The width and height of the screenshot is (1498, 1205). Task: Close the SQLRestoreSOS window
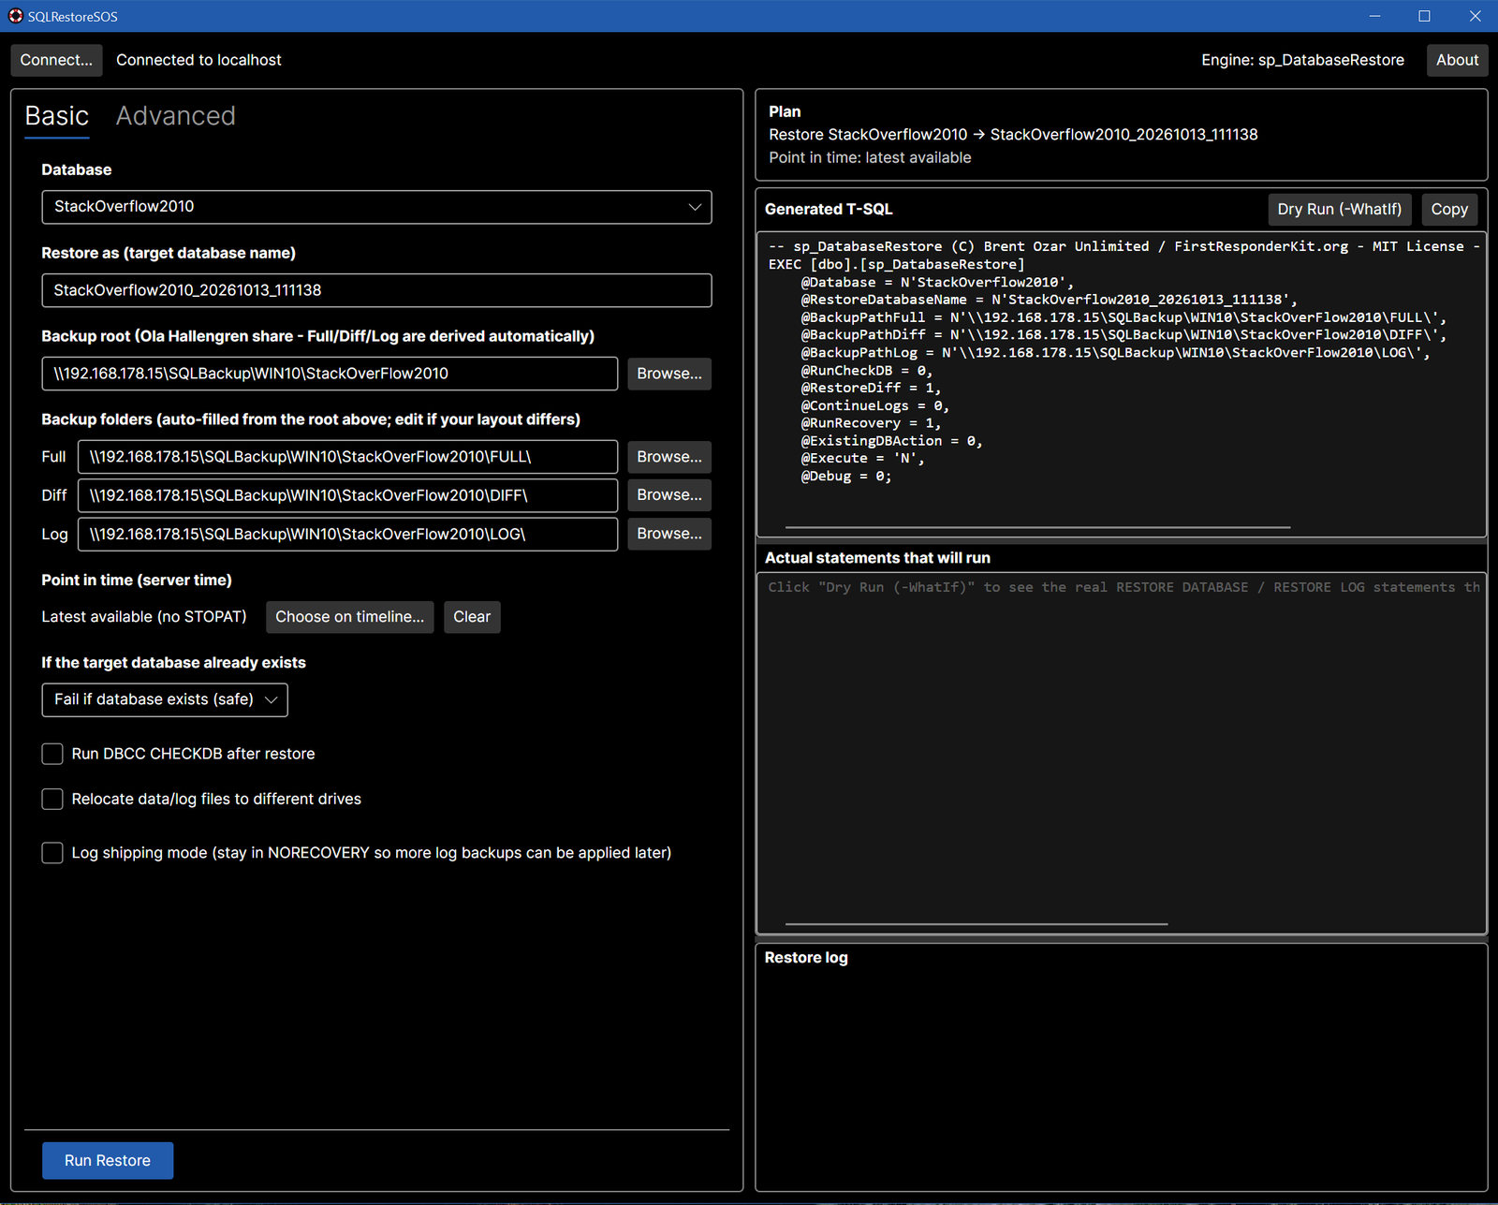1475,16
